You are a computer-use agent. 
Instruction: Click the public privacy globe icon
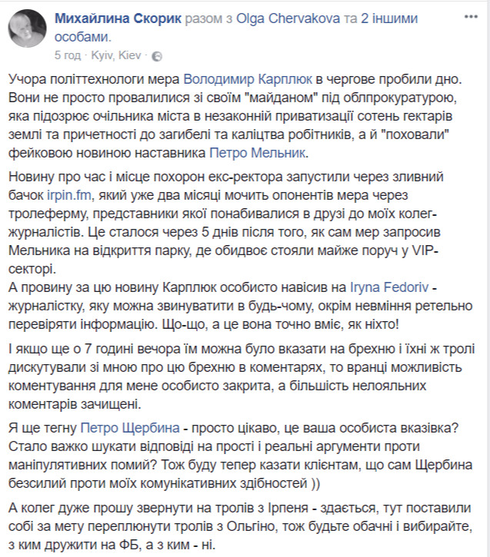157,56
